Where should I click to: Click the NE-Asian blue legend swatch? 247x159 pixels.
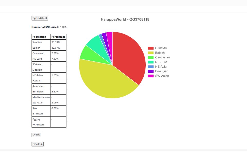151,67
